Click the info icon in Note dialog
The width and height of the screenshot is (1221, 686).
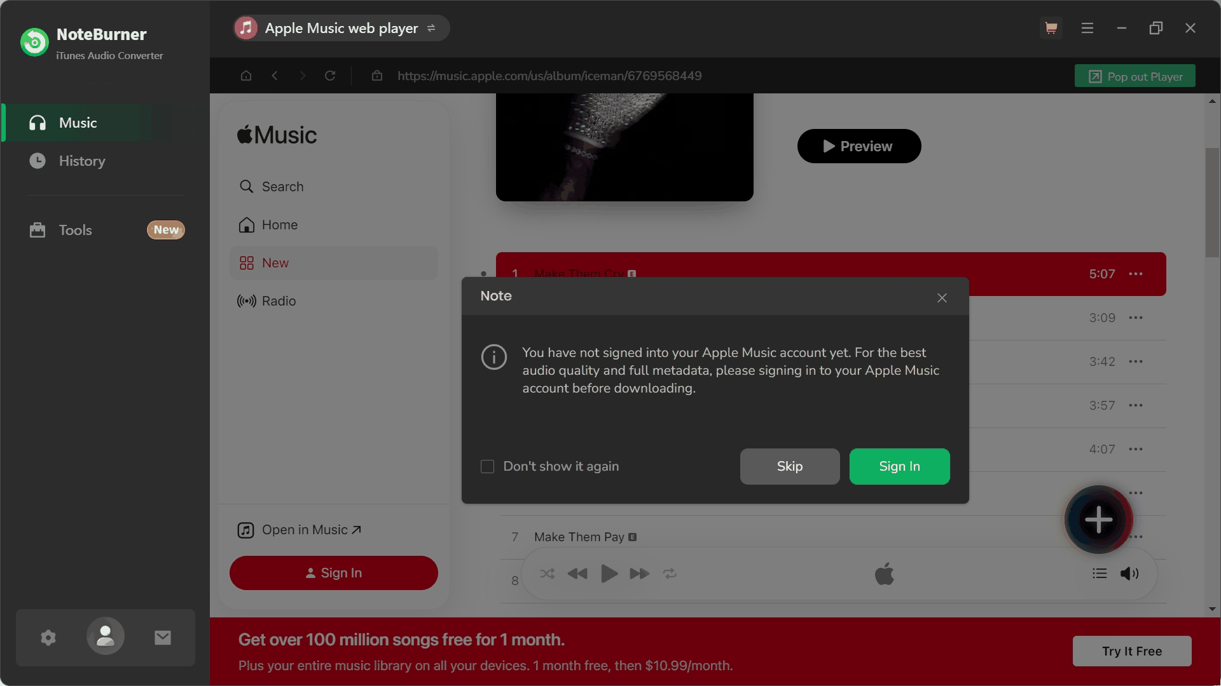494,357
